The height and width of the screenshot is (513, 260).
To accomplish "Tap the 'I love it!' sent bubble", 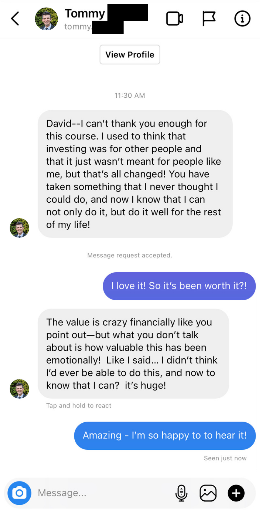I will point(179,286).
